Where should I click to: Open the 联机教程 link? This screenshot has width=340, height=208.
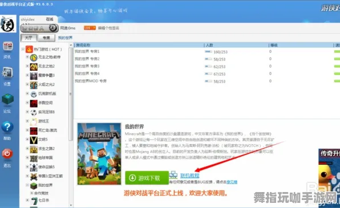(x=190, y=176)
